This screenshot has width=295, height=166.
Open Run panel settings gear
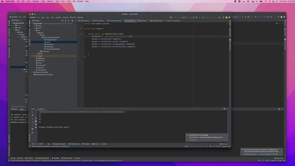click(224, 109)
